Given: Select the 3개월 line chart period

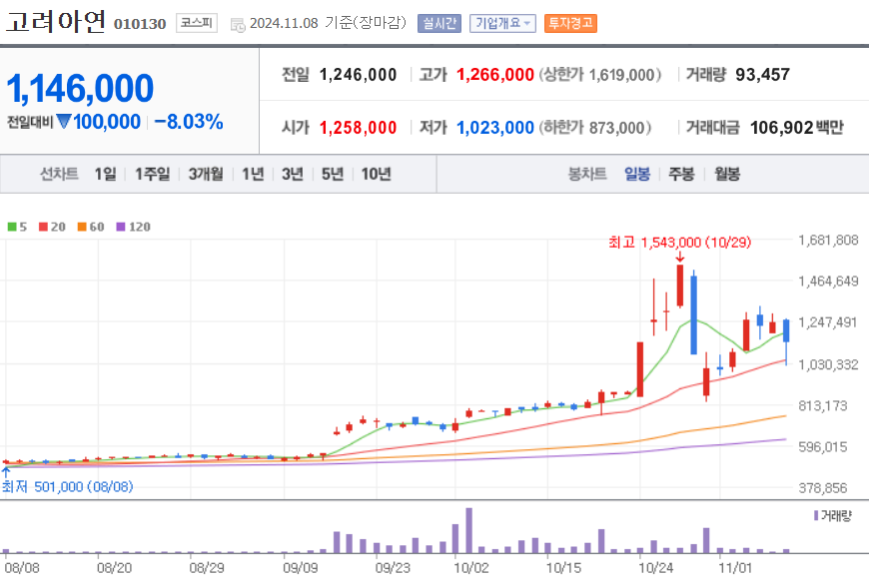Looking at the screenshot, I should click(x=206, y=174).
